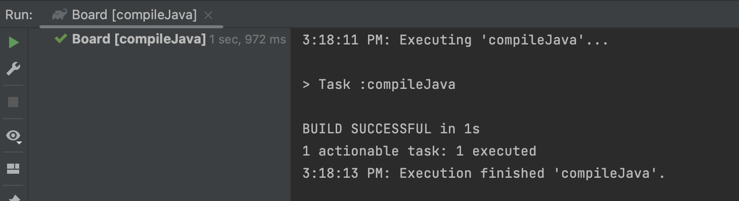The image size is (739, 201).
Task: Click the 'Execution finished' console line
Action: [484, 173]
